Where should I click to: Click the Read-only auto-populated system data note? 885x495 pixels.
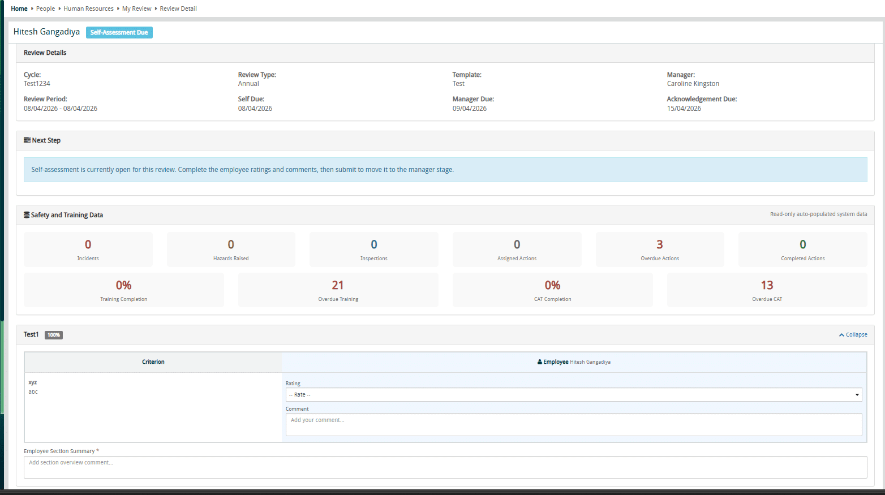pyautogui.click(x=818, y=214)
